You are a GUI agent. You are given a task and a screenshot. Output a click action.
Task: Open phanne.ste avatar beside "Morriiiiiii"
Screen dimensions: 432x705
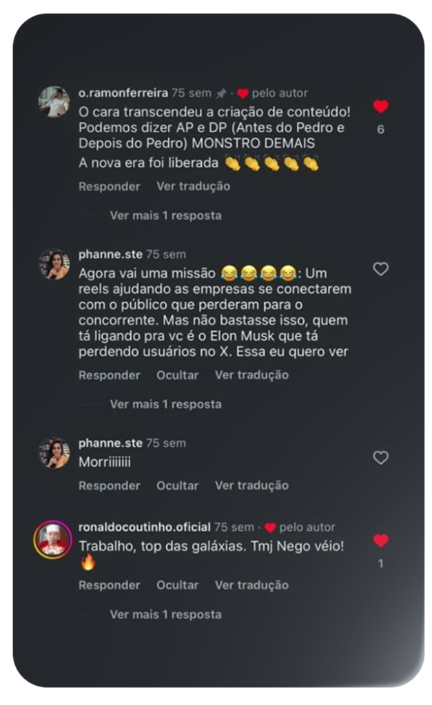click(54, 453)
